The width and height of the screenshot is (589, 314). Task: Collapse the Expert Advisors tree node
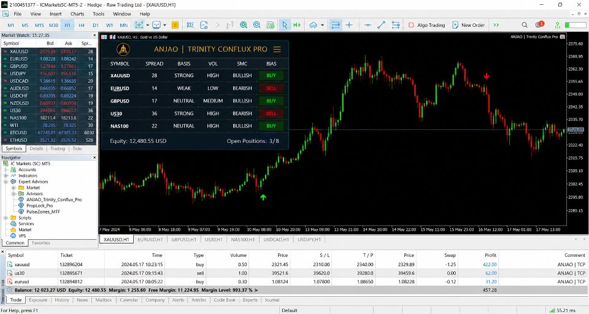coord(6,182)
